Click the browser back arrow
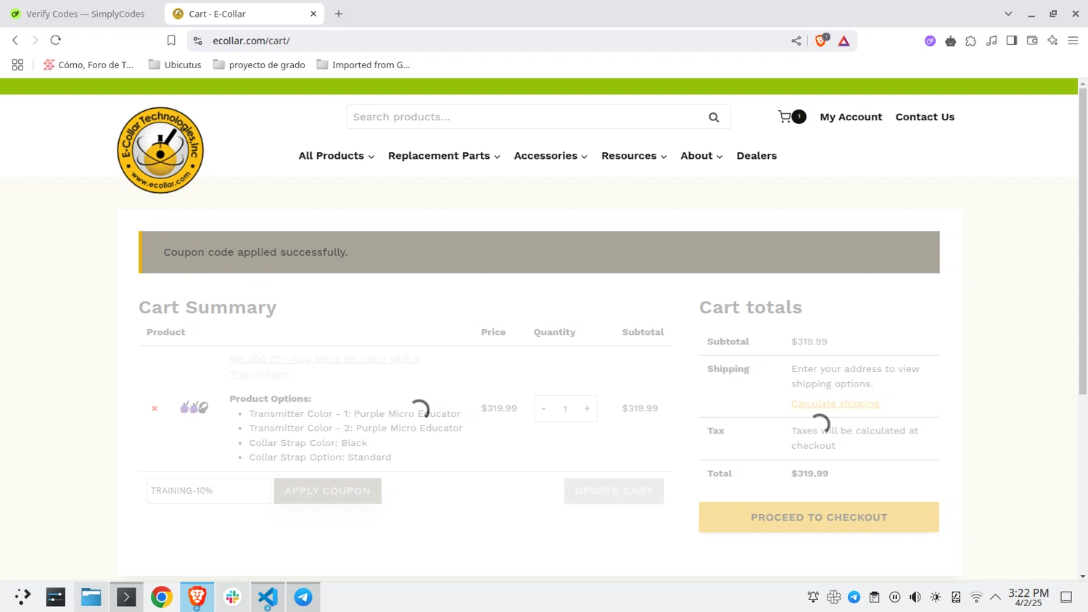Screen dimensions: 1088x612 (15, 41)
